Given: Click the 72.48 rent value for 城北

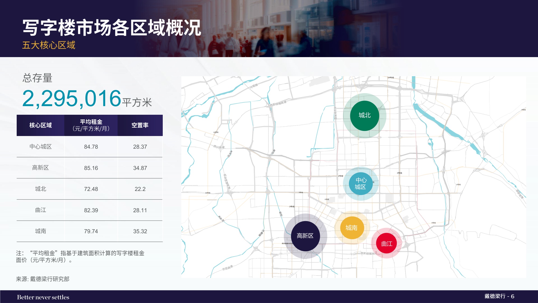Looking at the screenshot, I should point(91,189).
